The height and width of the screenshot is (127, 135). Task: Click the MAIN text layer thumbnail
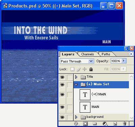click(85, 107)
